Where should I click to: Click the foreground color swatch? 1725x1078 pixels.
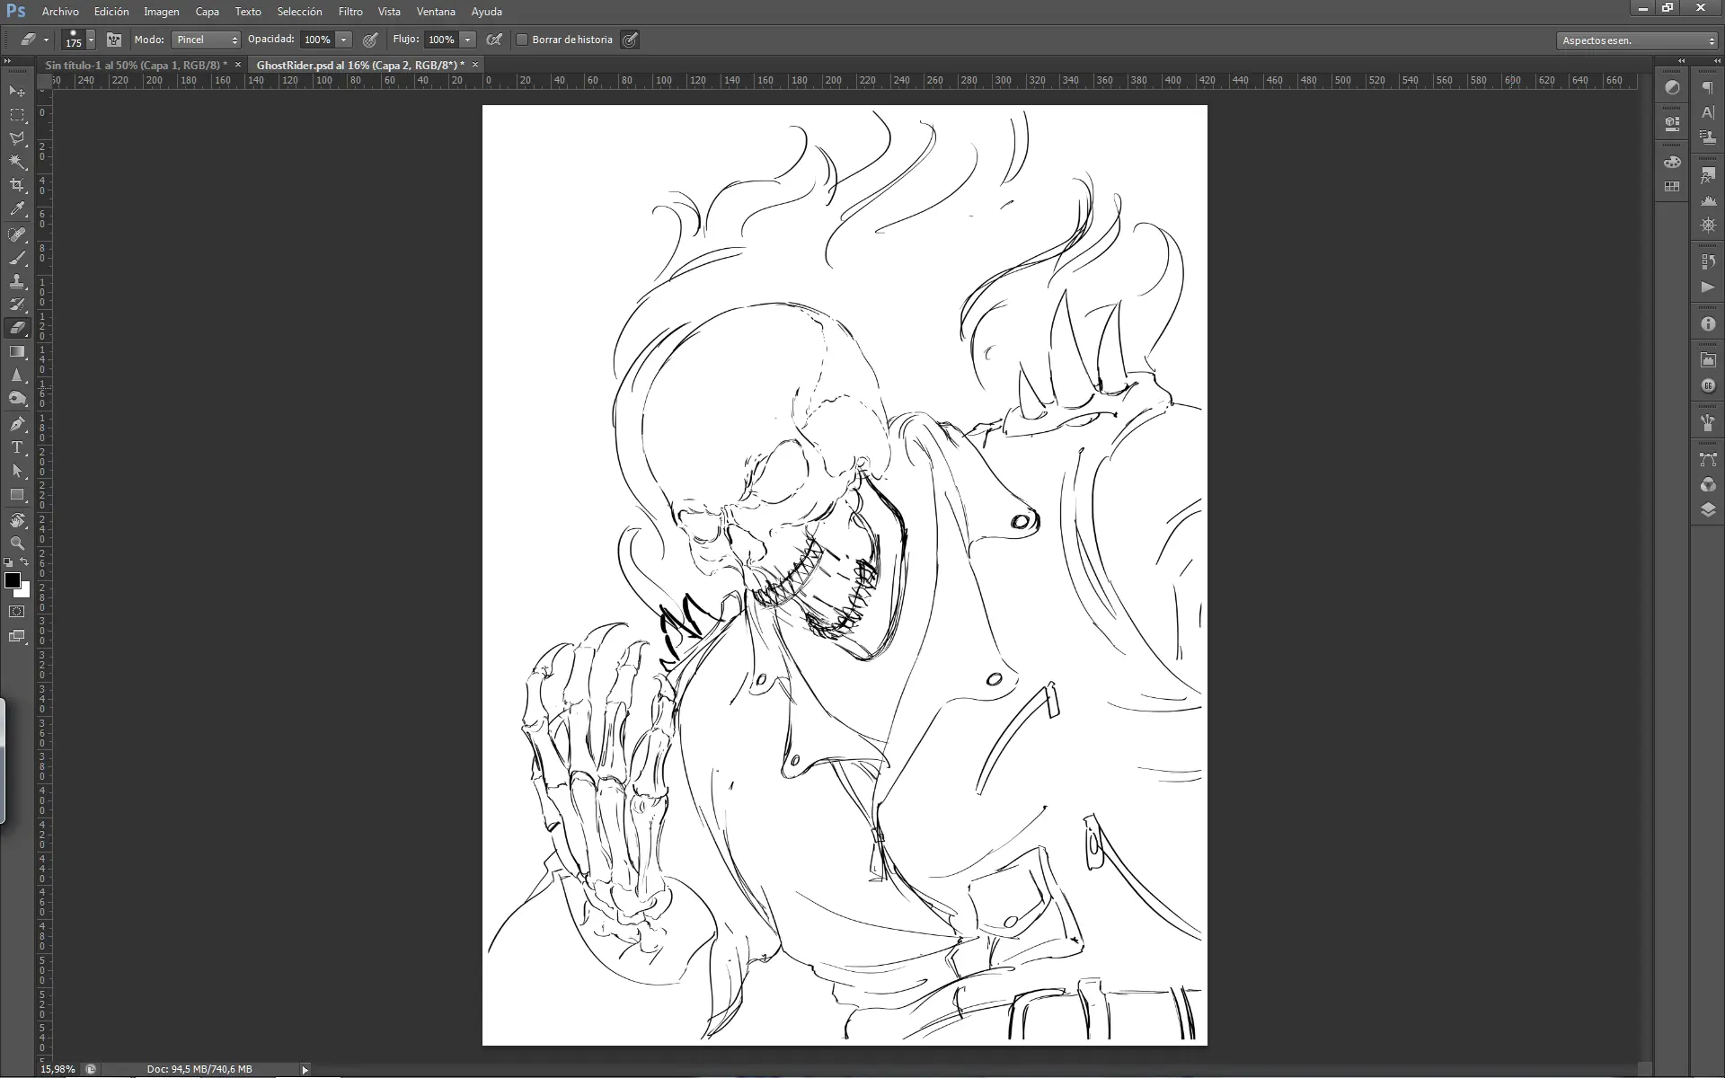click(x=12, y=580)
